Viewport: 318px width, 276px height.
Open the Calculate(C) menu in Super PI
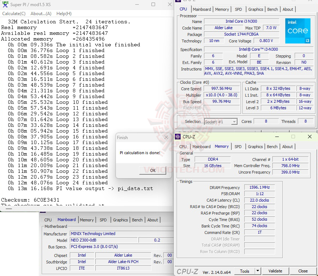14,14
